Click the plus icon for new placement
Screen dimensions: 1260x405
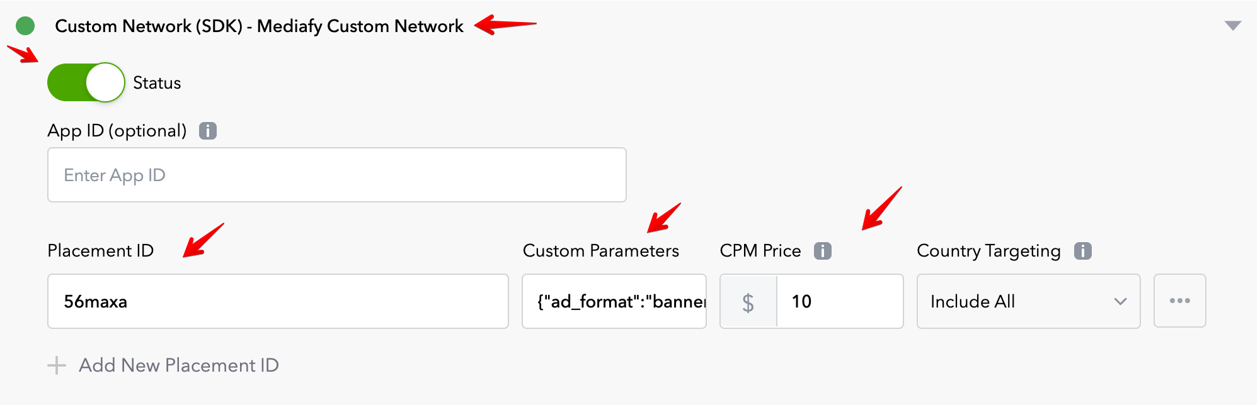click(x=57, y=365)
